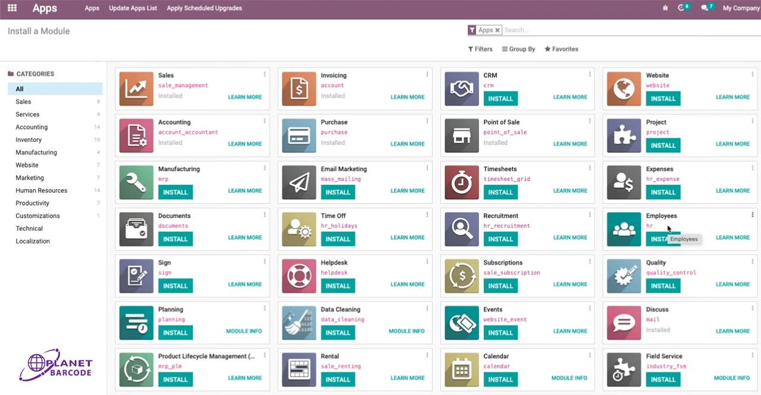Open the My Company switcher
Viewport: 761px width, 395px height.
click(x=741, y=8)
